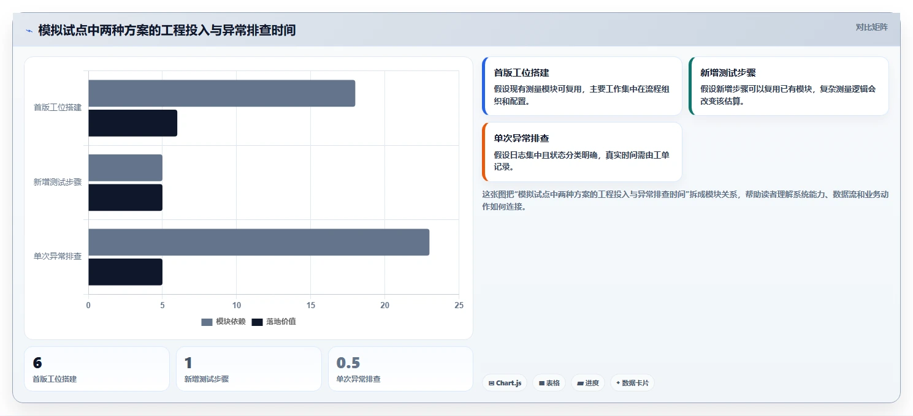Open the green-edged 新增测试步骤 info card title
The width and height of the screenshot is (913, 416).
coord(728,73)
